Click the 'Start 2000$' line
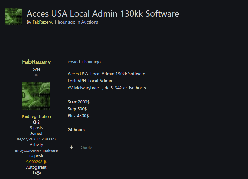This screenshot has width=248, height=179. [79, 102]
